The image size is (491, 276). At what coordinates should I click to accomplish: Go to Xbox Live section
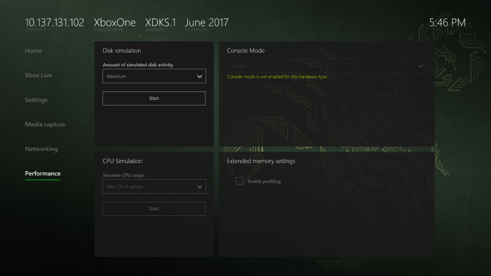(38, 75)
